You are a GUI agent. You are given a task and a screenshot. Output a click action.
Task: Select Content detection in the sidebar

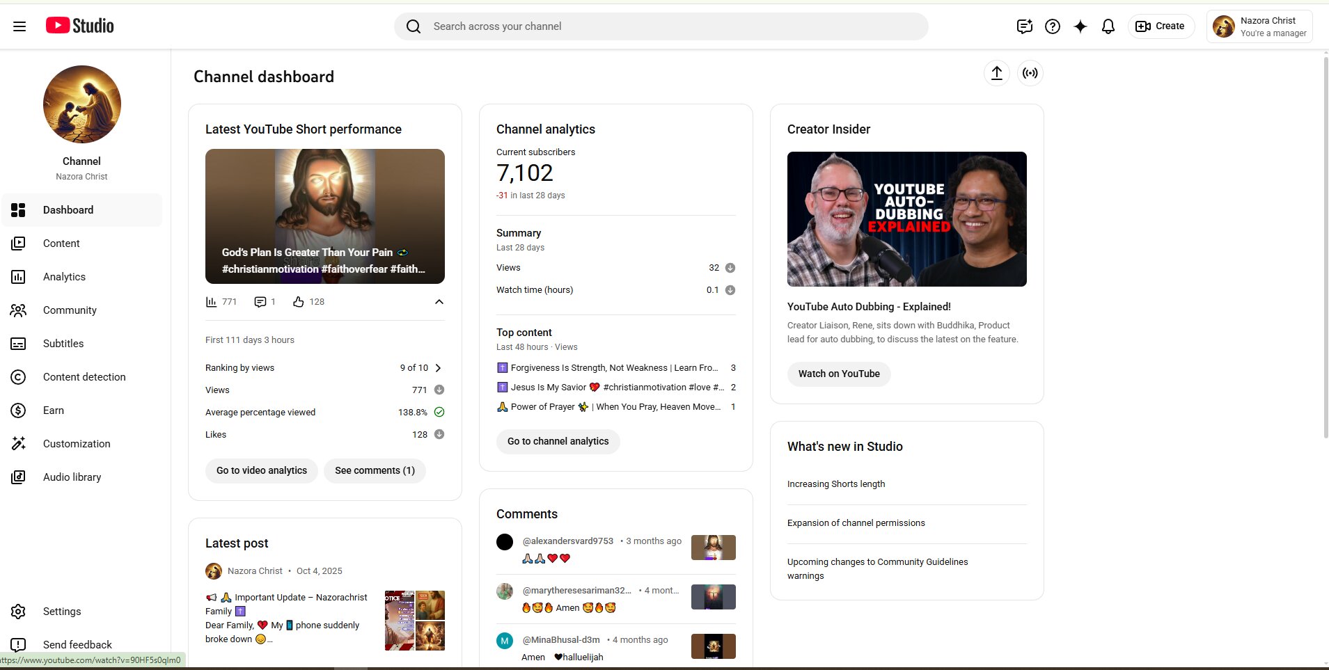tap(84, 376)
